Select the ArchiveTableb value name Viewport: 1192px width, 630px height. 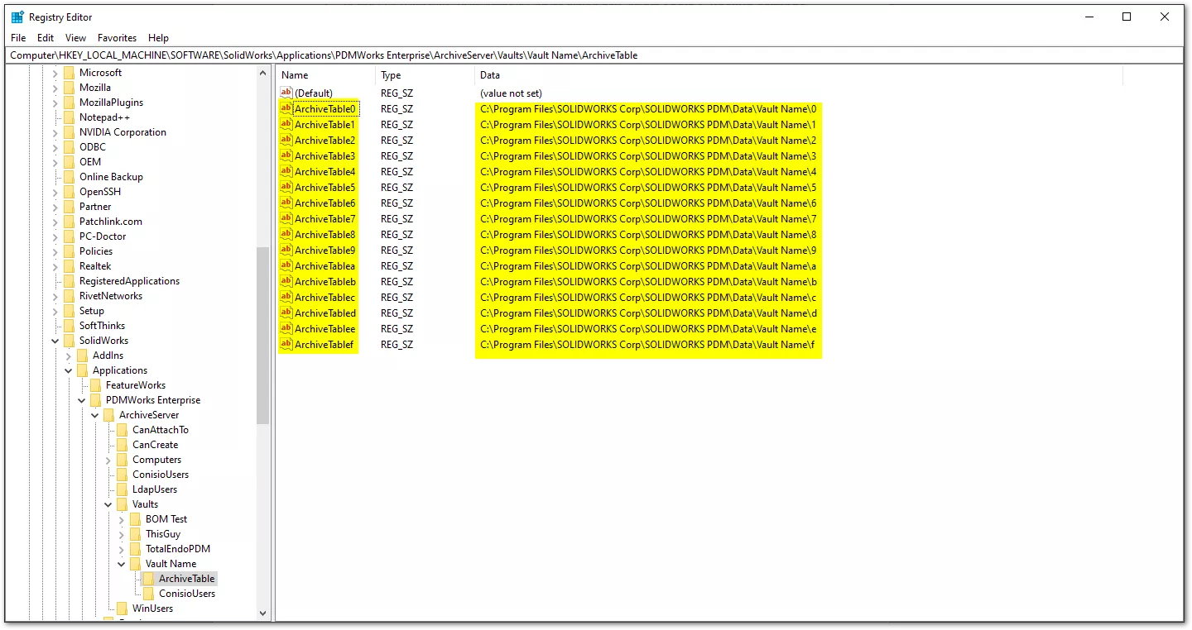[325, 281]
